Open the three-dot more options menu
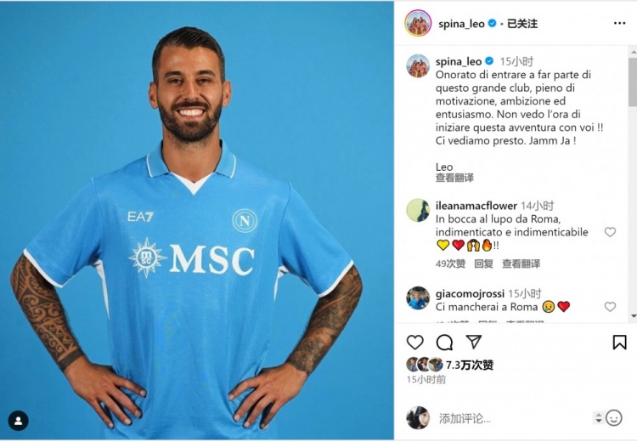The image size is (637, 442). tap(619, 24)
